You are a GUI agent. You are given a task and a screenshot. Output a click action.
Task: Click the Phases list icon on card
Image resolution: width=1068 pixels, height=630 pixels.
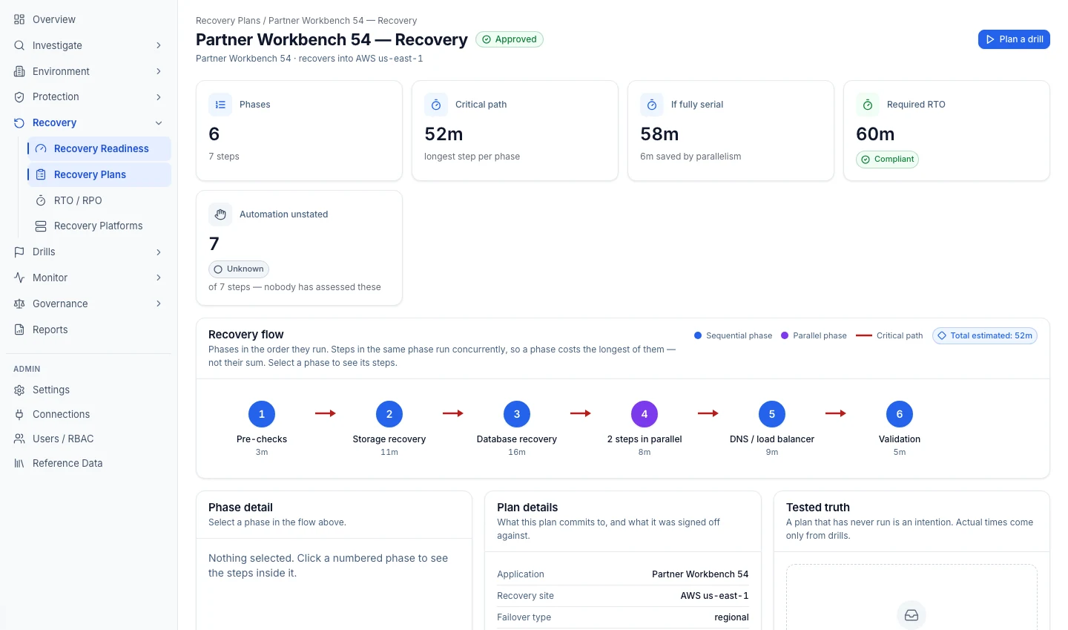[220, 105]
